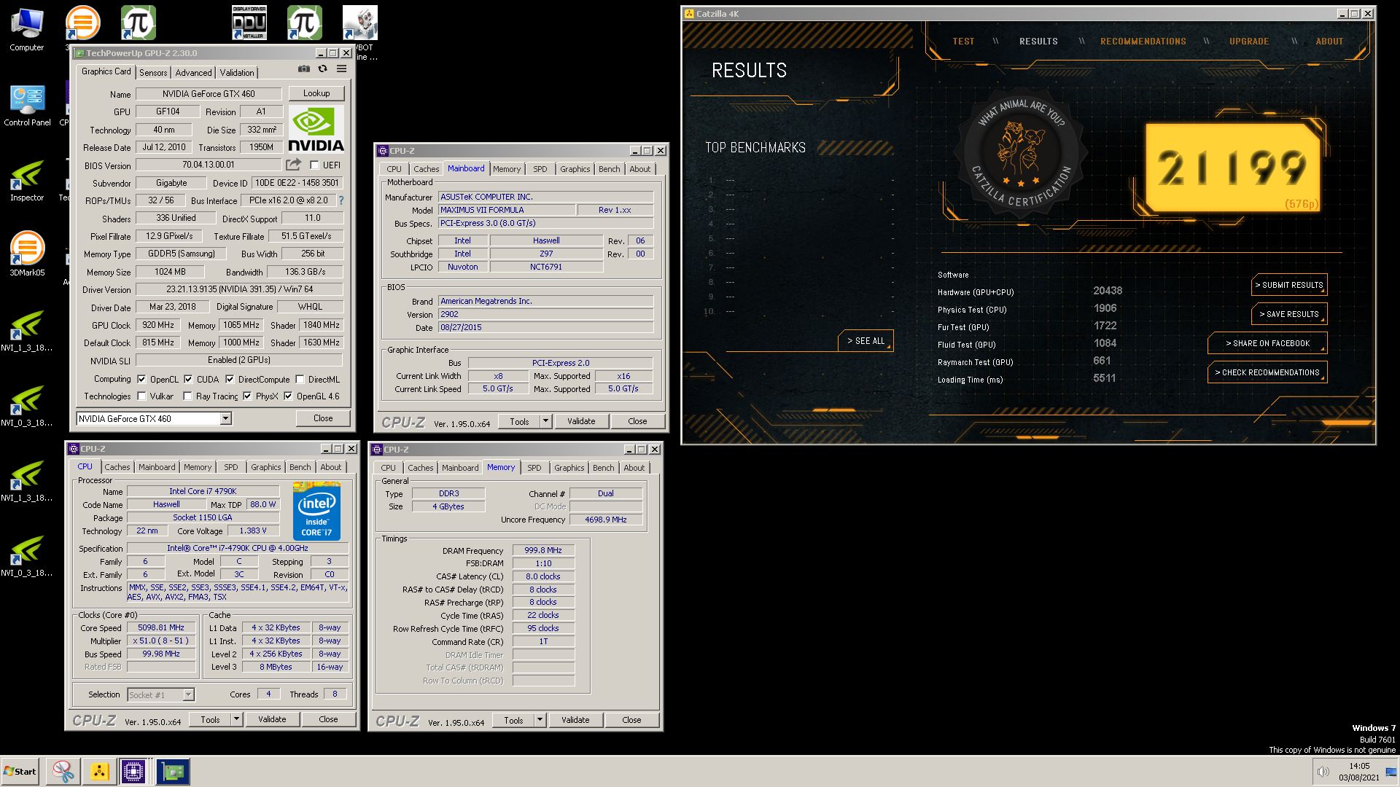The width and height of the screenshot is (1400, 787).
Task: Click the Catzilla certification badge
Action: (x=1022, y=153)
